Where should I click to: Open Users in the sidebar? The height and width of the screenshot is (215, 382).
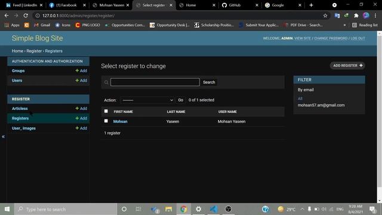tap(17, 81)
